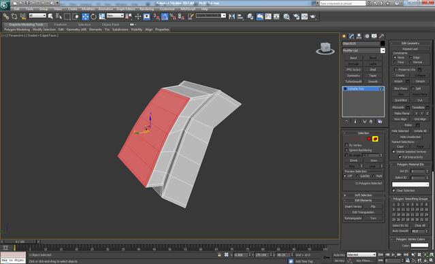The height and width of the screenshot is (264, 435).
Task: Toggle the Angle Snap tool
Action: click(165, 16)
